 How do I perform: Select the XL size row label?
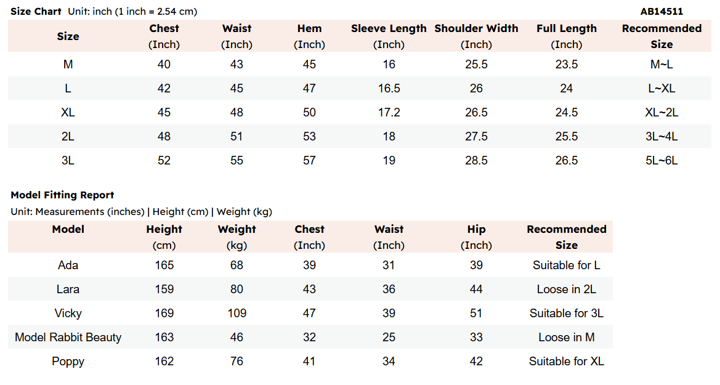(68, 113)
